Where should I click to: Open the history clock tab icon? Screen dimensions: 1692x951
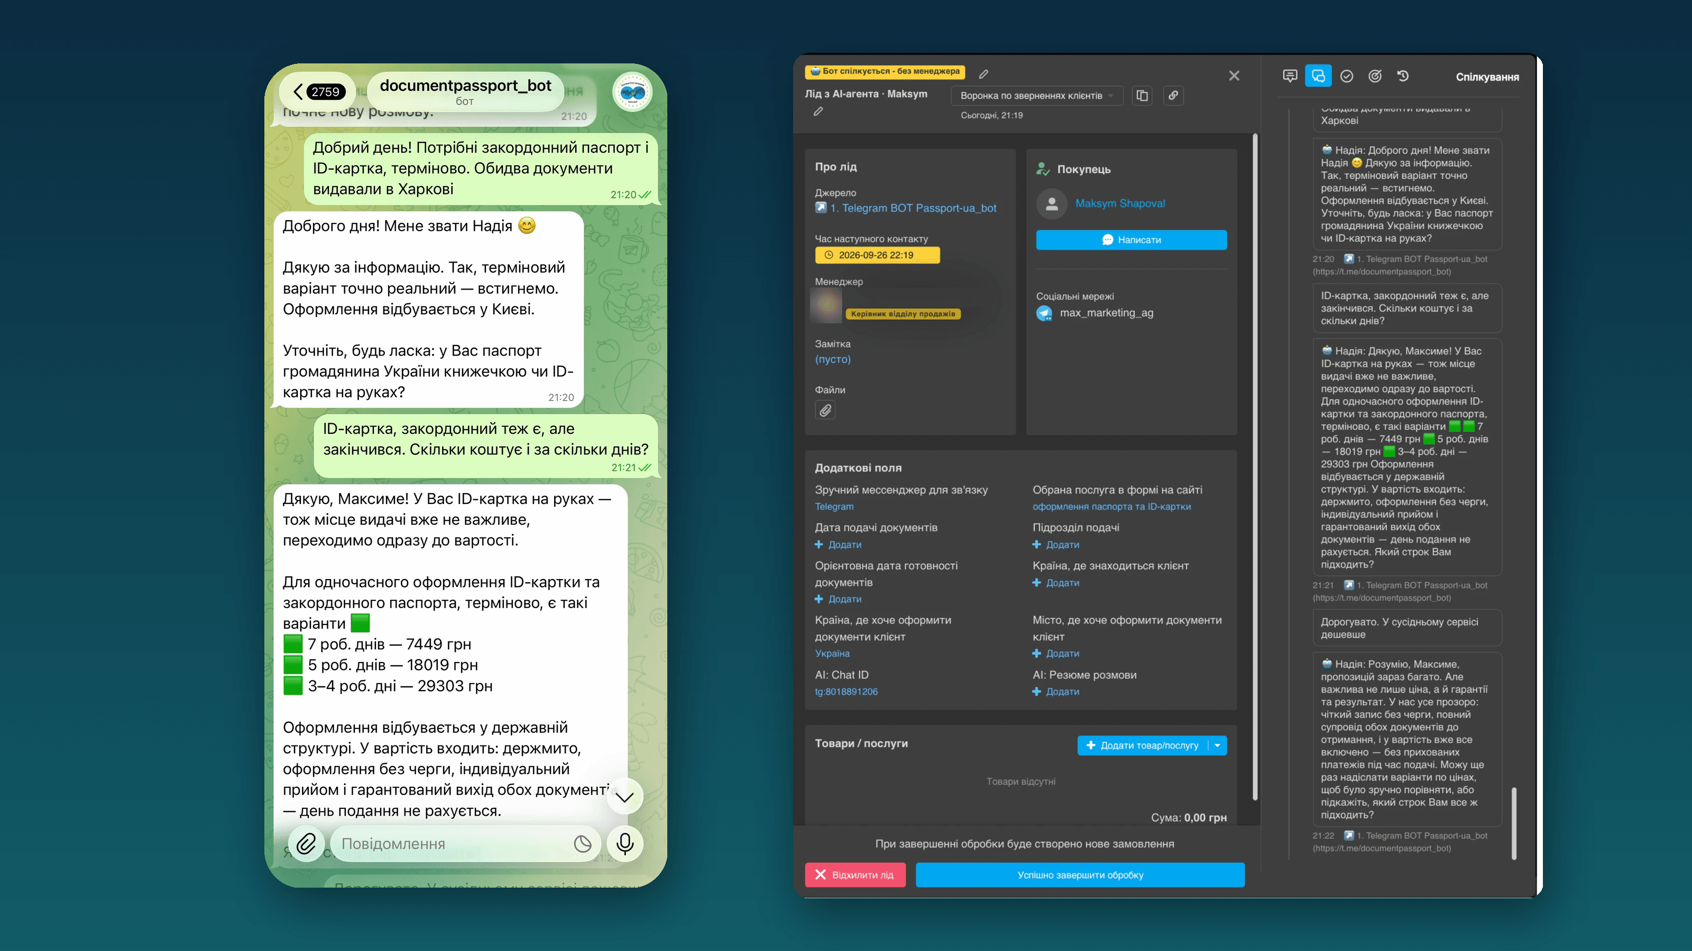(1403, 76)
